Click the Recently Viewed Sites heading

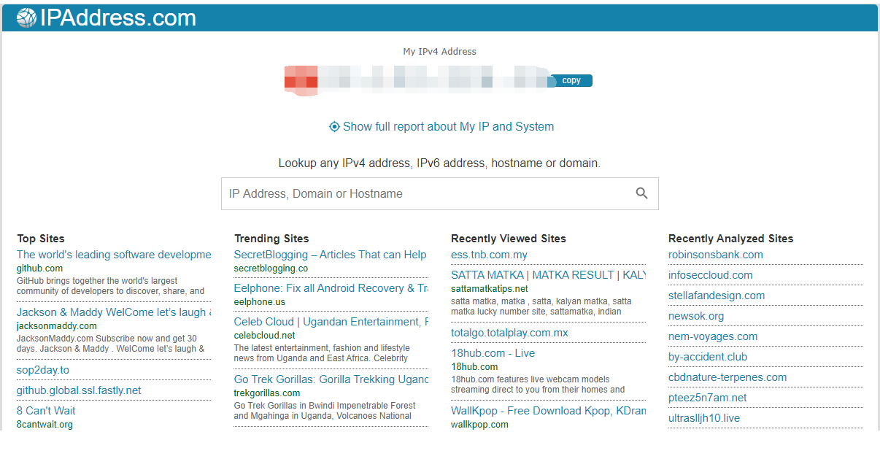click(x=509, y=239)
